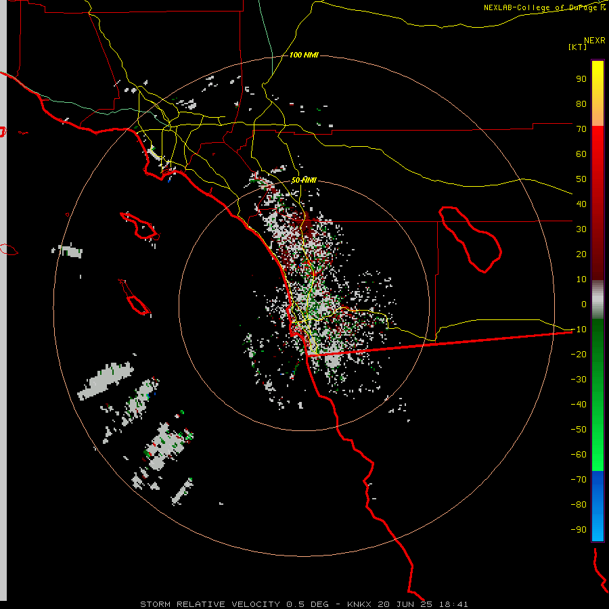Click the -20 knots scale label
Image resolution: width=609 pixels, height=609 pixels.
579,355
